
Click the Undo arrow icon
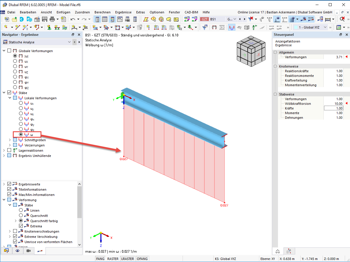(x=72, y=19)
